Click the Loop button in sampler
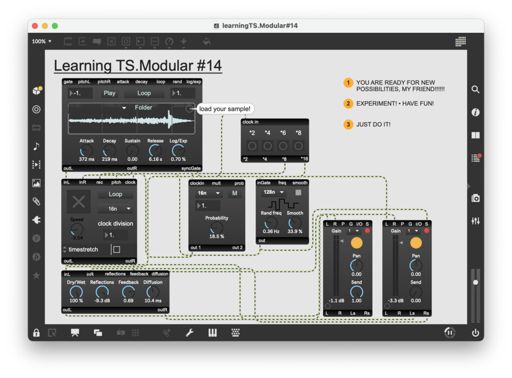This screenshot has height=378, width=512. 144,93
